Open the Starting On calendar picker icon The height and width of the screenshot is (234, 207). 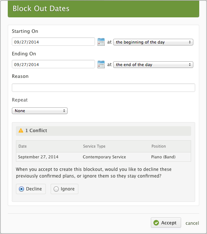pos(101,42)
